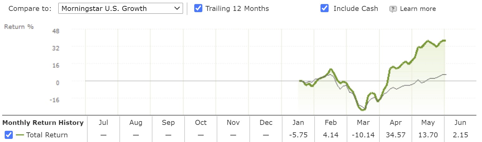Click the Jun column header
This screenshot has height=142, width=482.
click(460, 123)
